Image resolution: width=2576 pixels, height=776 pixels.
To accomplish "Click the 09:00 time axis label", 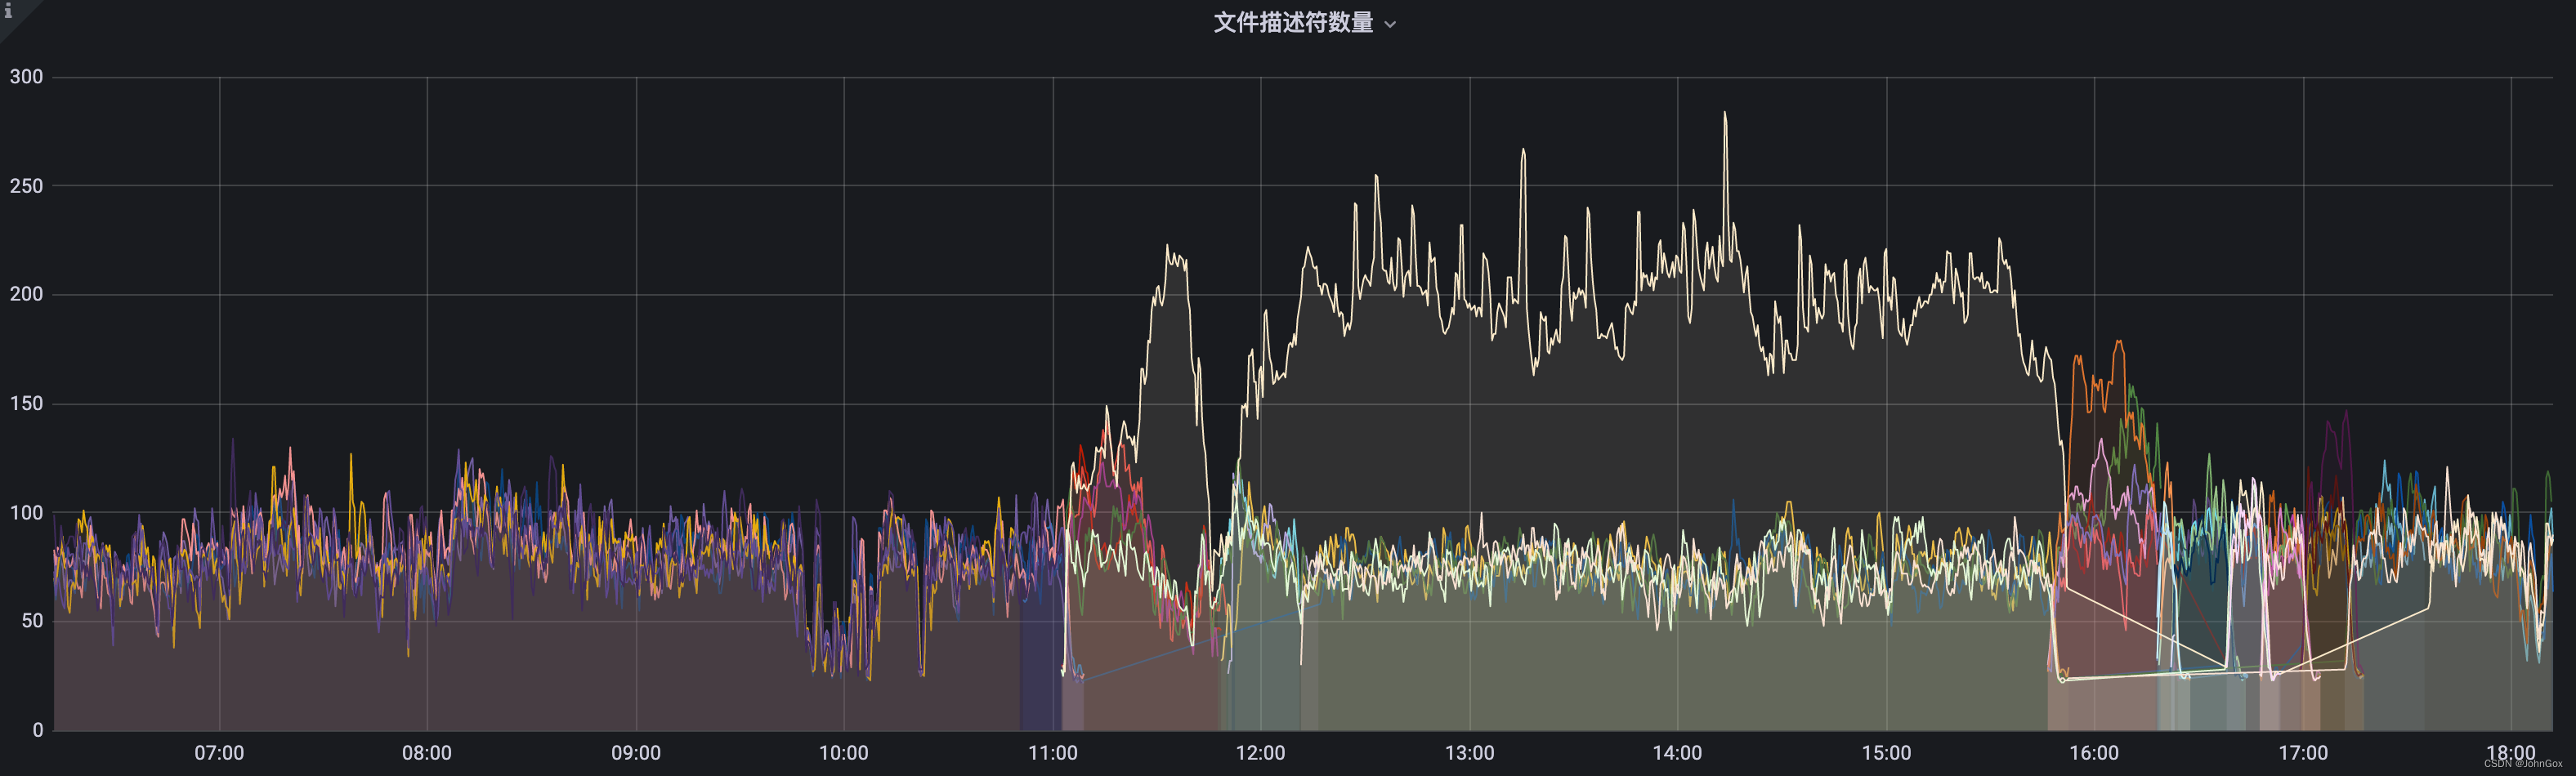I will [636, 753].
